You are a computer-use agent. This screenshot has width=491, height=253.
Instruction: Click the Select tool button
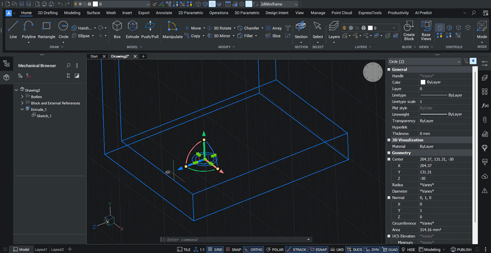point(318,30)
